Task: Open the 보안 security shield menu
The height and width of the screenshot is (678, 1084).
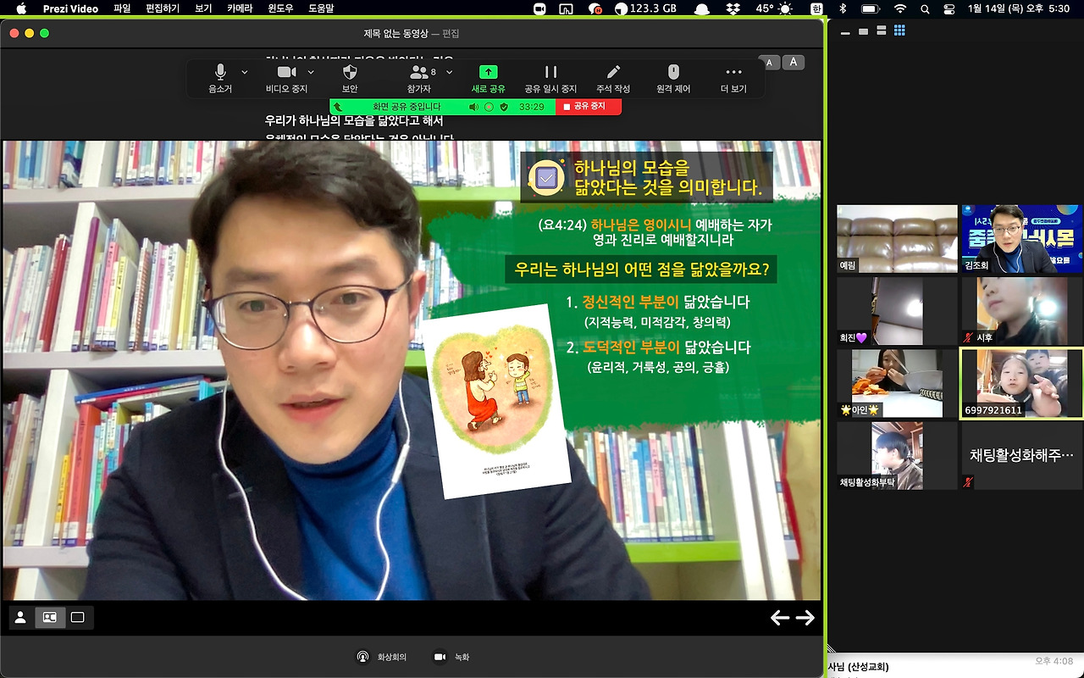Action: point(350,79)
